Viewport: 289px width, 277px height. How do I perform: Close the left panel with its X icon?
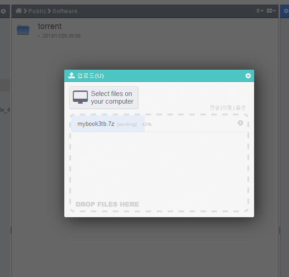(x=3, y=11)
